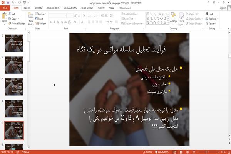Open the Section dropdown
231x154 pixels.
pos(41,24)
